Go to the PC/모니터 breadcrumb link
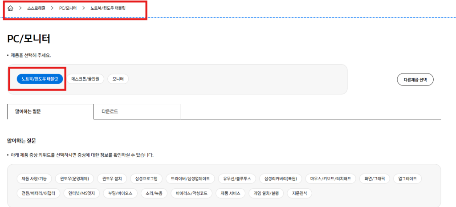Viewport: 456px width, 207px height. point(68,8)
